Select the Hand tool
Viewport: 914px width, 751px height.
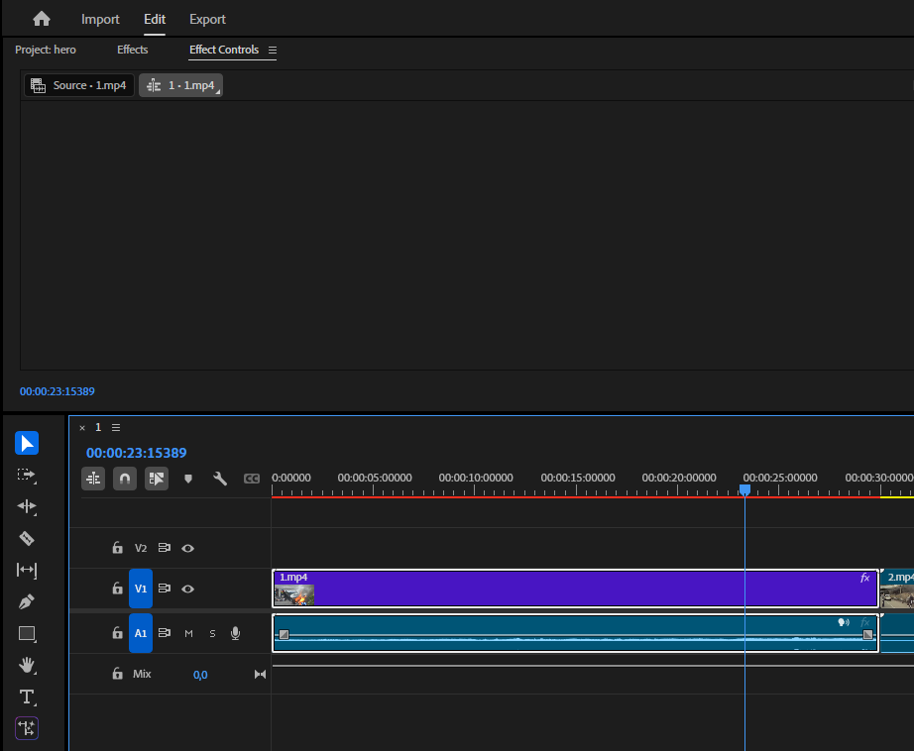27,665
